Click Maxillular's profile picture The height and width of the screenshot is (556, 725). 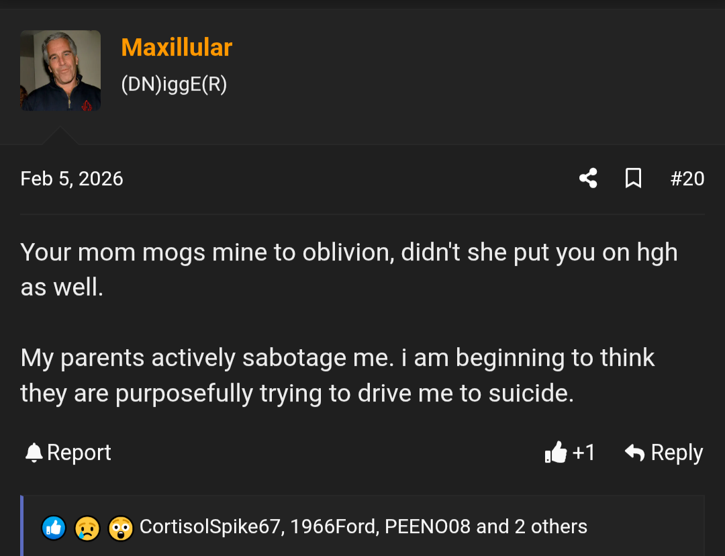[60, 70]
